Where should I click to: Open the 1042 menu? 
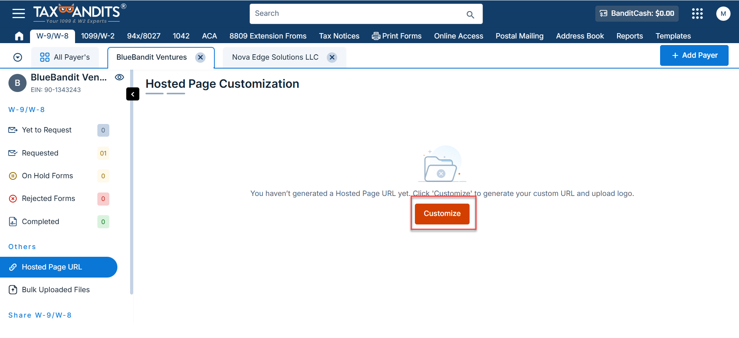(x=181, y=36)
